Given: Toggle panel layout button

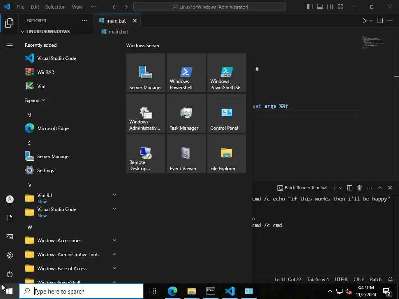Looking at the screenshot, I should click(x=320, y=7).
